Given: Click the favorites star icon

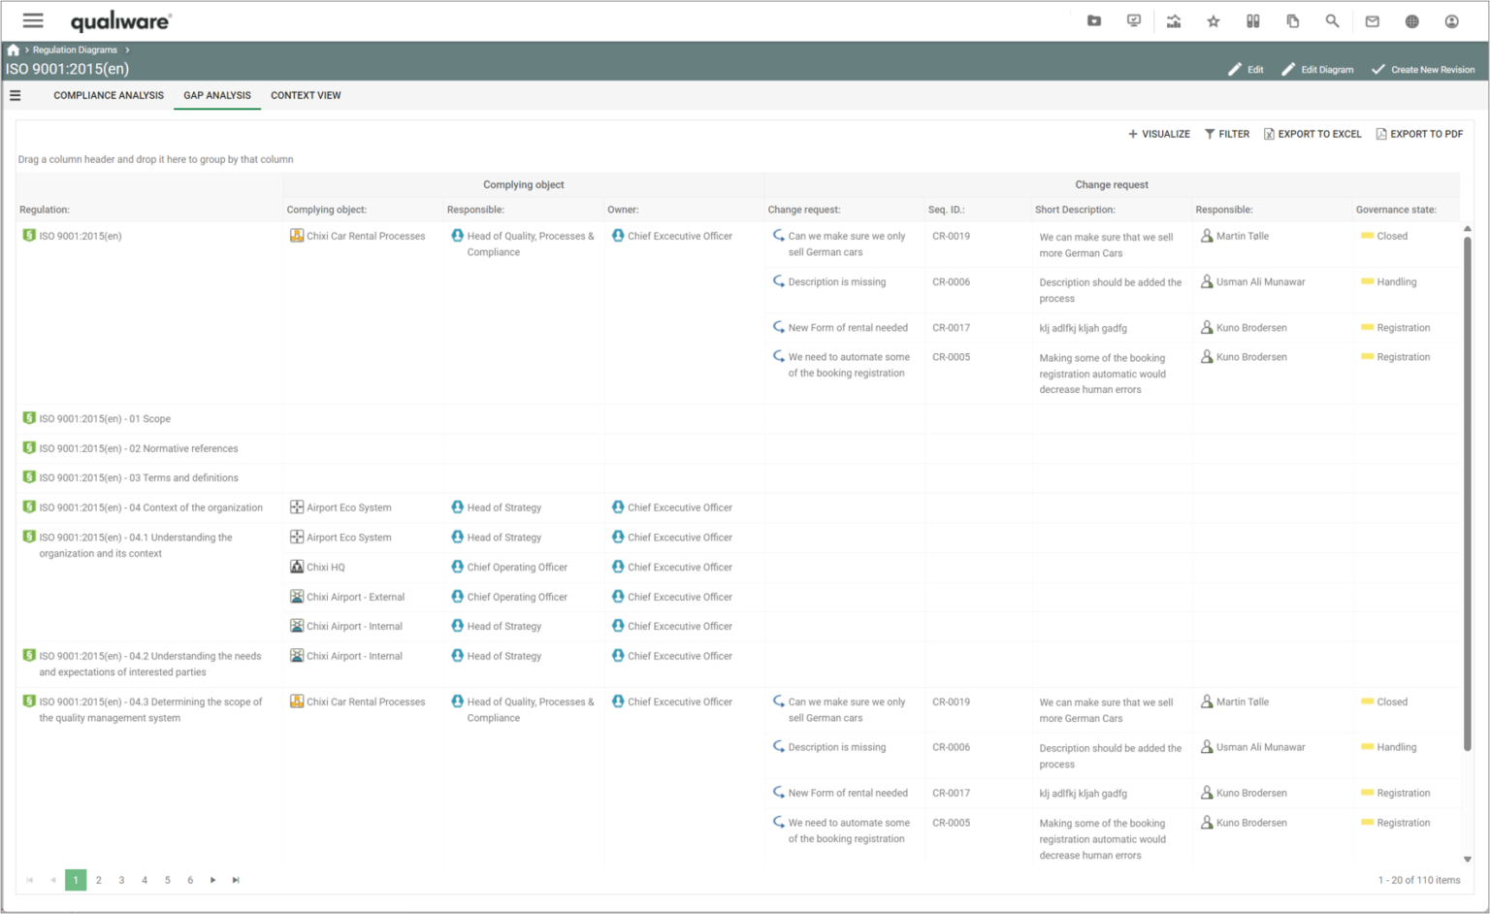Looking at the screenshot, I should click(1214, 20).
